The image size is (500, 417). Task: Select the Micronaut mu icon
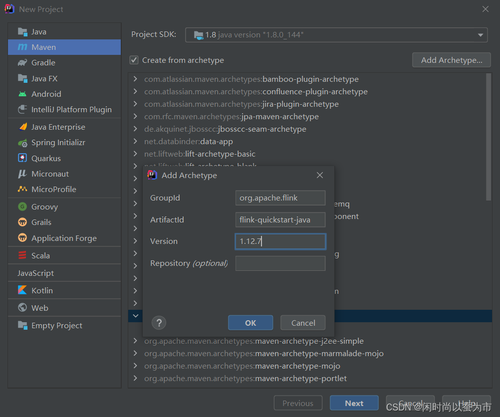(x=22, y=174)
